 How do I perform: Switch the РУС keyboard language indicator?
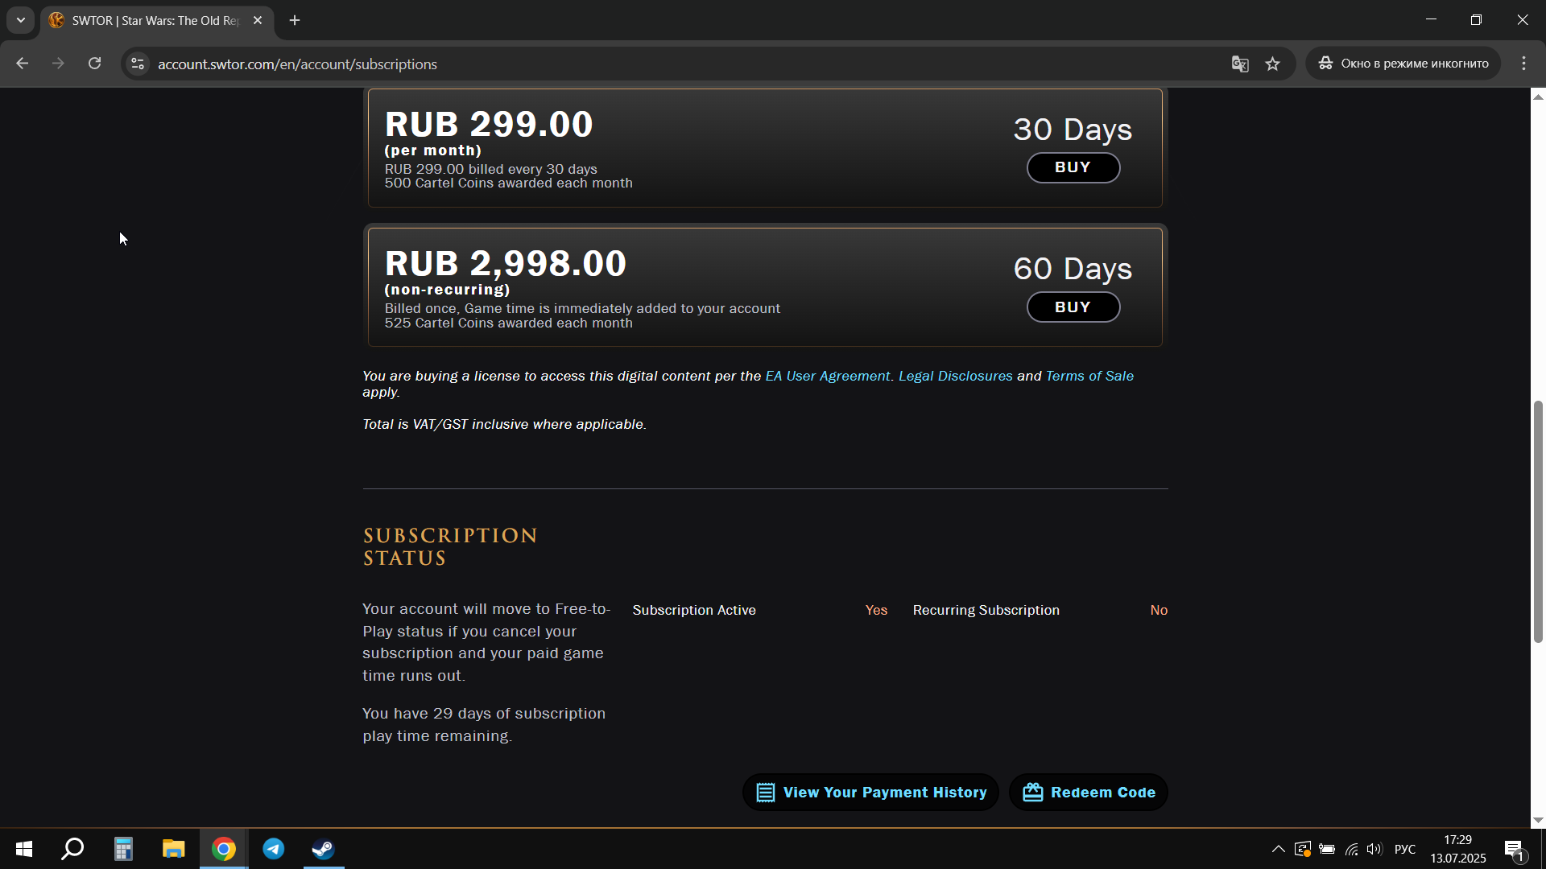click(x=1405, y=849)
